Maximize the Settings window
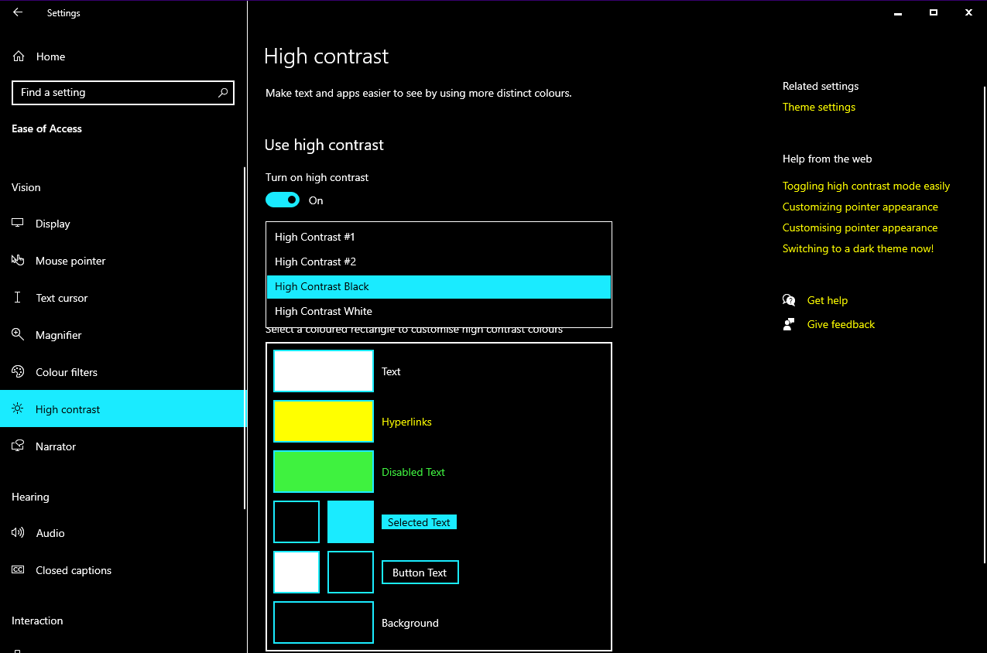This screenshot has height=653, width=987. pyautogui.click(x=934, y=12)
